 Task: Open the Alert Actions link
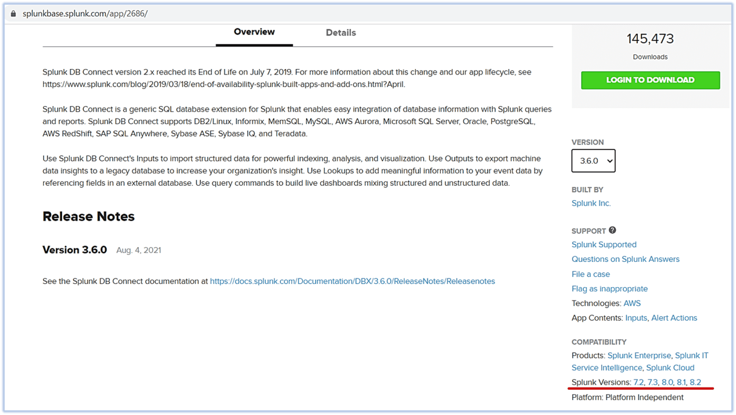click(674, 318)
